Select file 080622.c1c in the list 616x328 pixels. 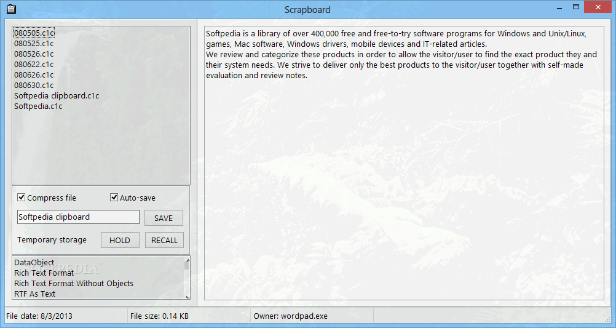[34, 64]
